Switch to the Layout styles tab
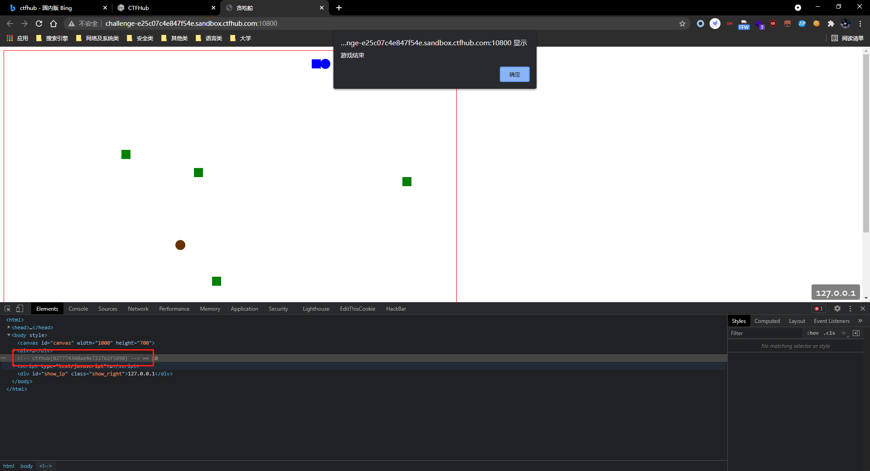870x471 pixels. pyautogui.click(x=797, y=321)
